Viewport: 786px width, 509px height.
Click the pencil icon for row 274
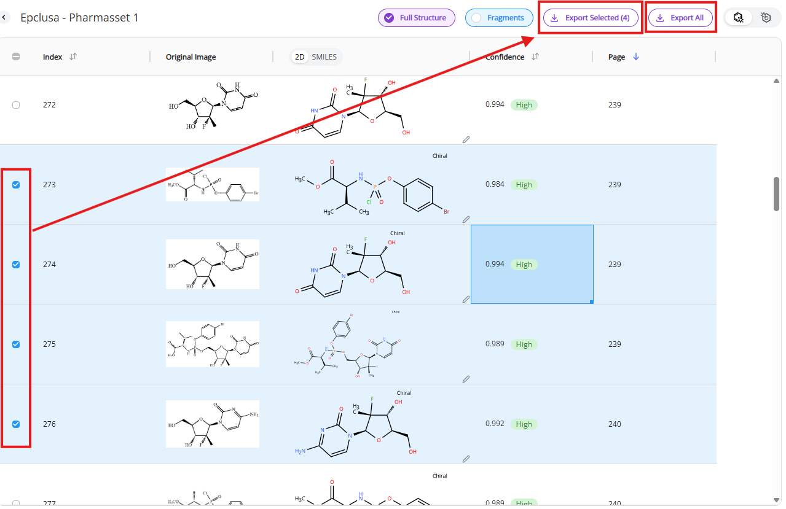[x=466, y=300]
